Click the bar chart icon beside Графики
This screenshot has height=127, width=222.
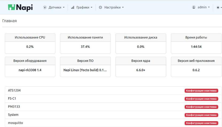pyautogui.click(x=73, y=7)
